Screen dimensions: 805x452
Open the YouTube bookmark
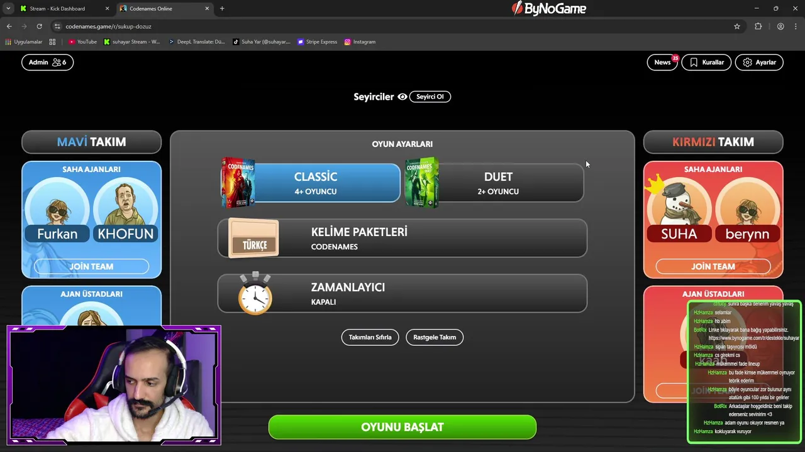point(82,42)
